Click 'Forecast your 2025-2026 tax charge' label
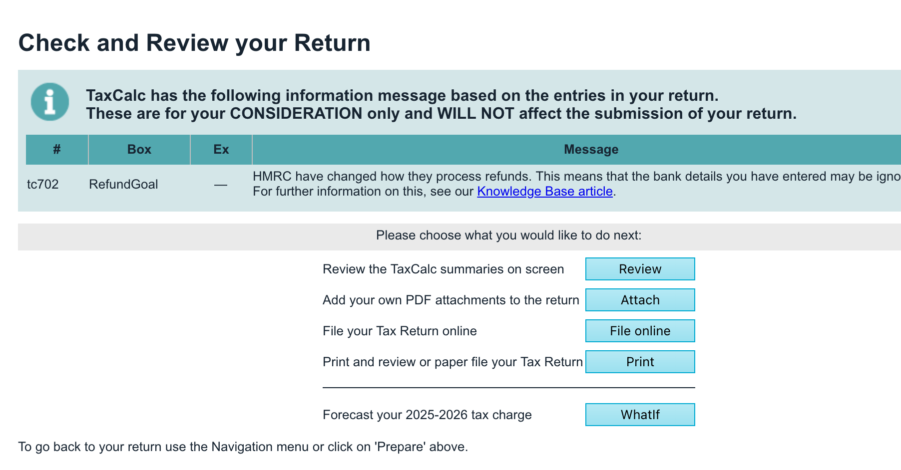901x470 pixels. tap(427, 415)
